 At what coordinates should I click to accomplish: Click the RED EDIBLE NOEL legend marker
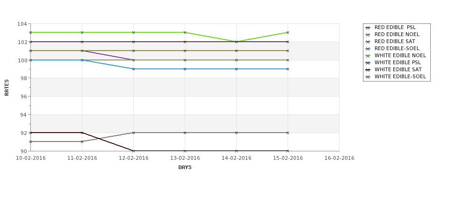point(368,35)
